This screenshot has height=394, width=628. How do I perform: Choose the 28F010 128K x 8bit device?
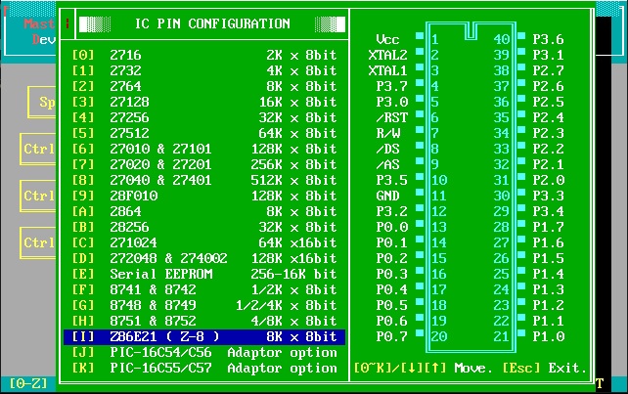[x=204, y=196]
